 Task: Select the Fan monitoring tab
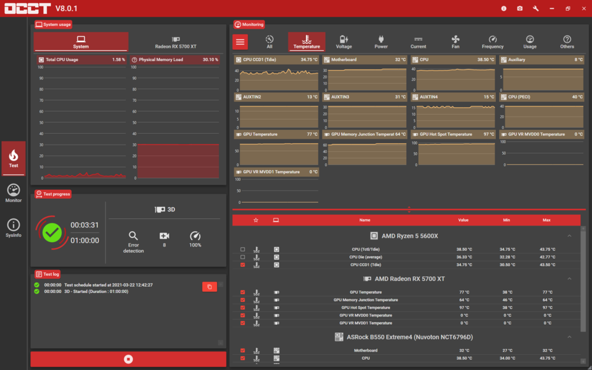(x=455, y=42)
